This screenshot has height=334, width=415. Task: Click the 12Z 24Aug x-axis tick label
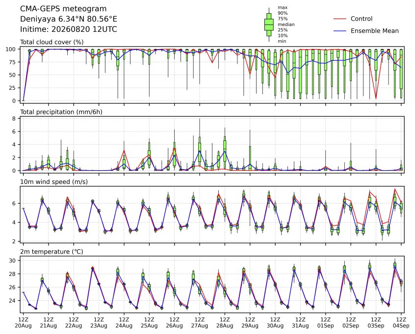pyautogui.click(x=124, y=323)
